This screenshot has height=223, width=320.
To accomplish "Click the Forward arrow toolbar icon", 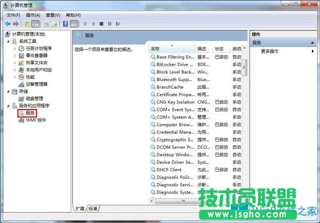I will click(15, 24).
